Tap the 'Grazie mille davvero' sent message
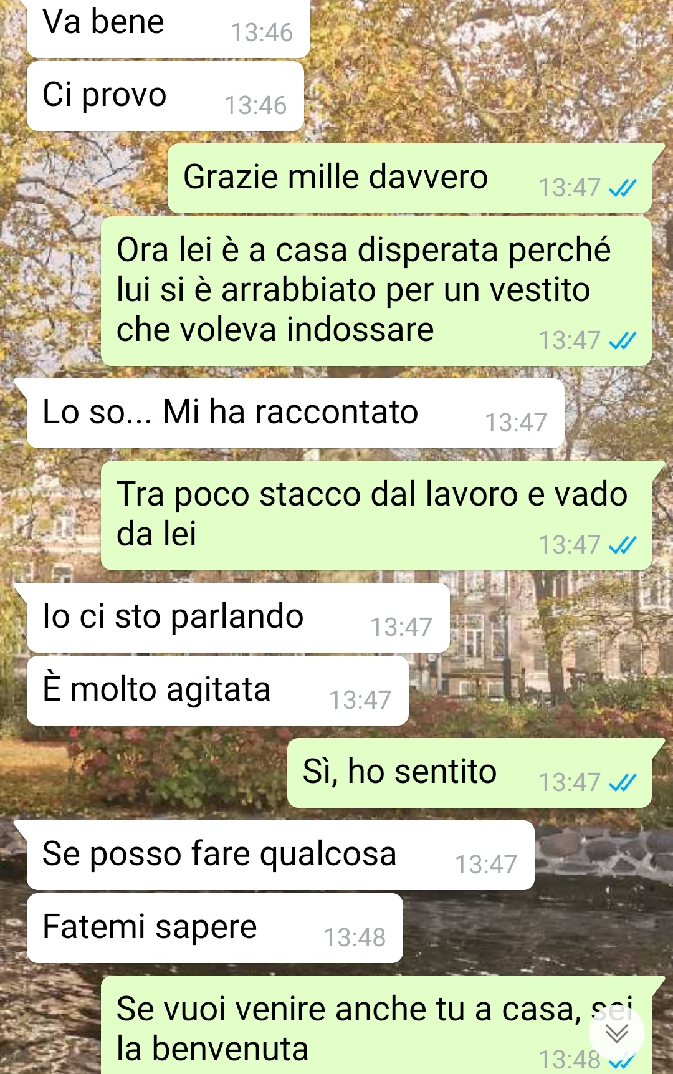The height and width of the screenshot is (1074, 673). pyautogui.click(x=409, y=178)
